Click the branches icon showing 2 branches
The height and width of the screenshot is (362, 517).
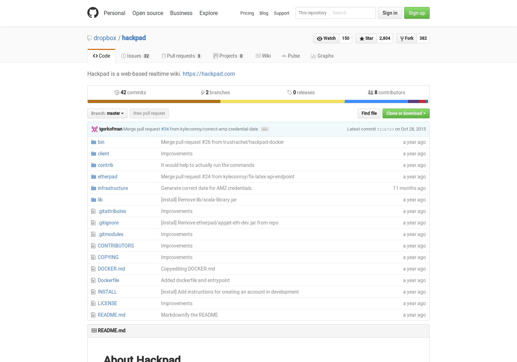(x=203, y=92)
